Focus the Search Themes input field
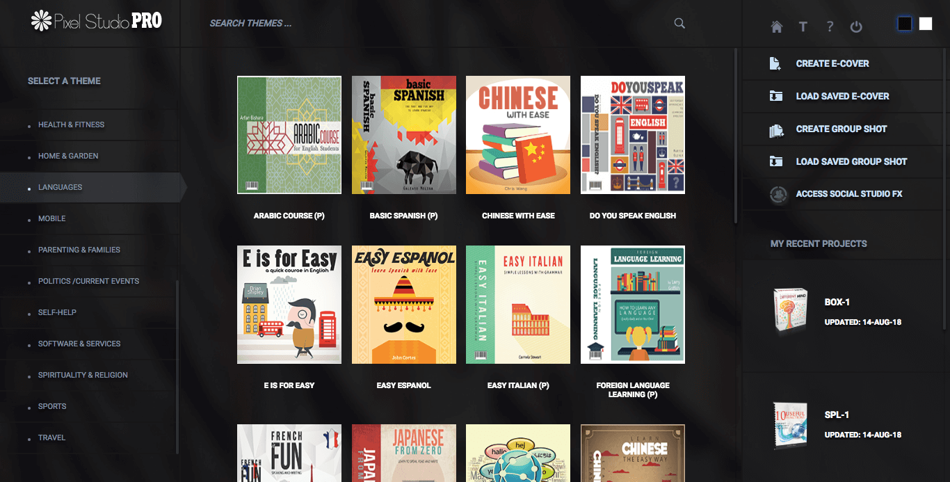 tap(438, 23)
